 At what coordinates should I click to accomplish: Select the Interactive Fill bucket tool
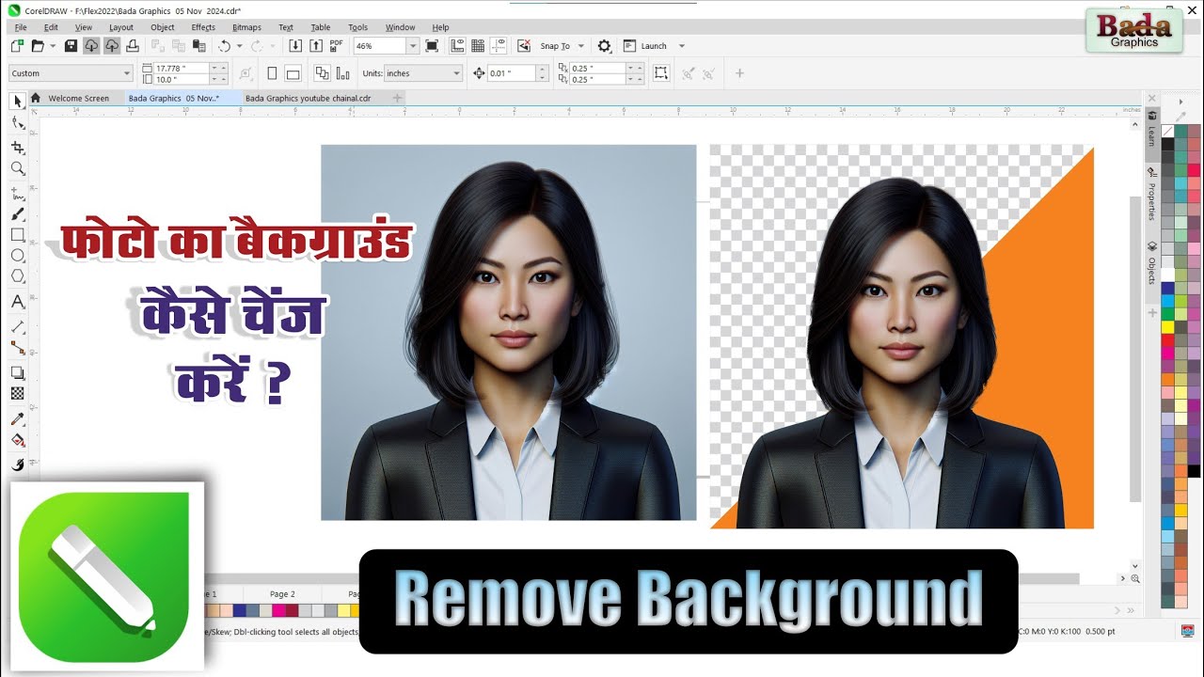pos(18,439)
